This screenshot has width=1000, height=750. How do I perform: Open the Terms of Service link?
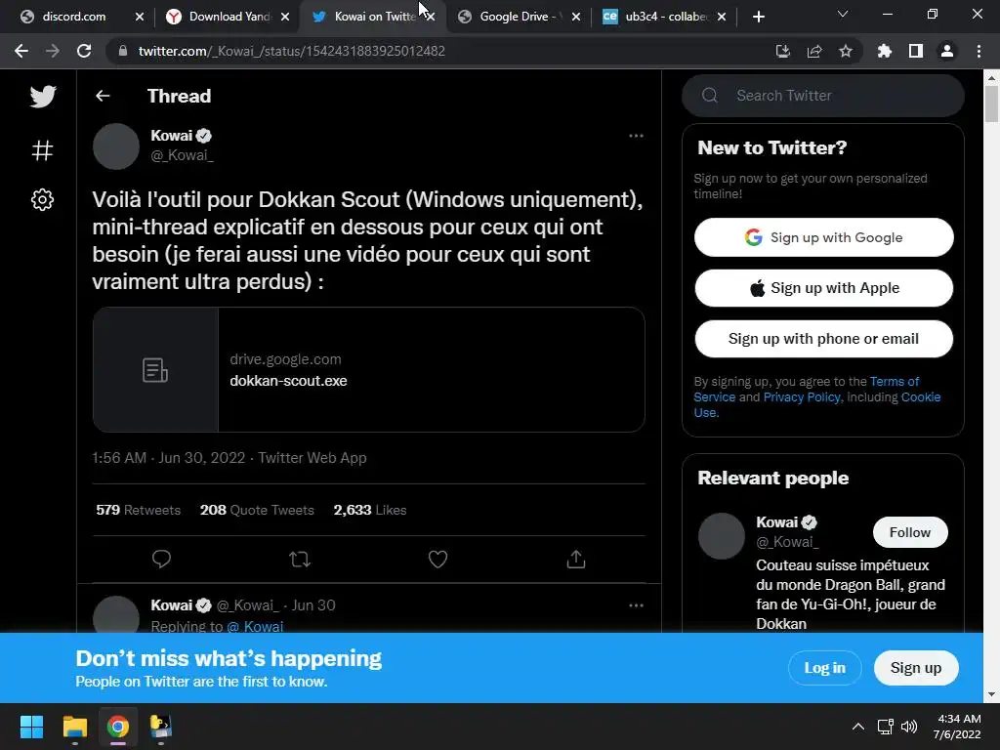(895, 382)
